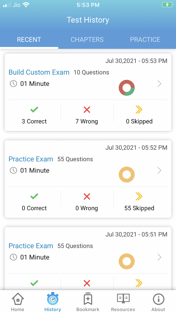176x313 pixels.
Task: Select the RECENT tab
Action: [x=29, y=40]
